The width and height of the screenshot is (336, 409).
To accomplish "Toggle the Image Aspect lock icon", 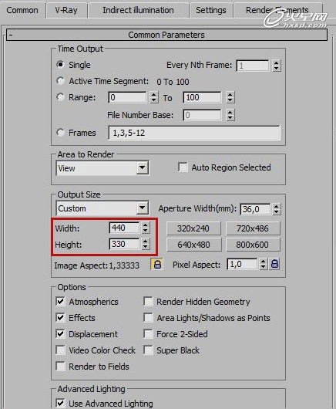I will click(157, 264).
